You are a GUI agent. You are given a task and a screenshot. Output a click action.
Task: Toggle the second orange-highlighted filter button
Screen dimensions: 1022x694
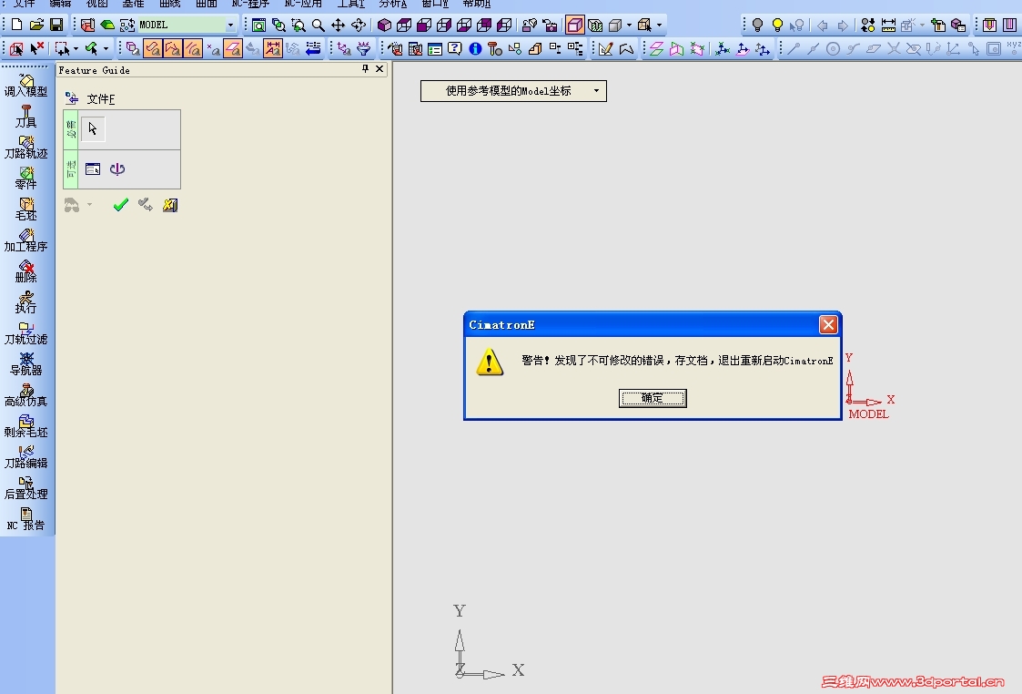click(173, 49)
